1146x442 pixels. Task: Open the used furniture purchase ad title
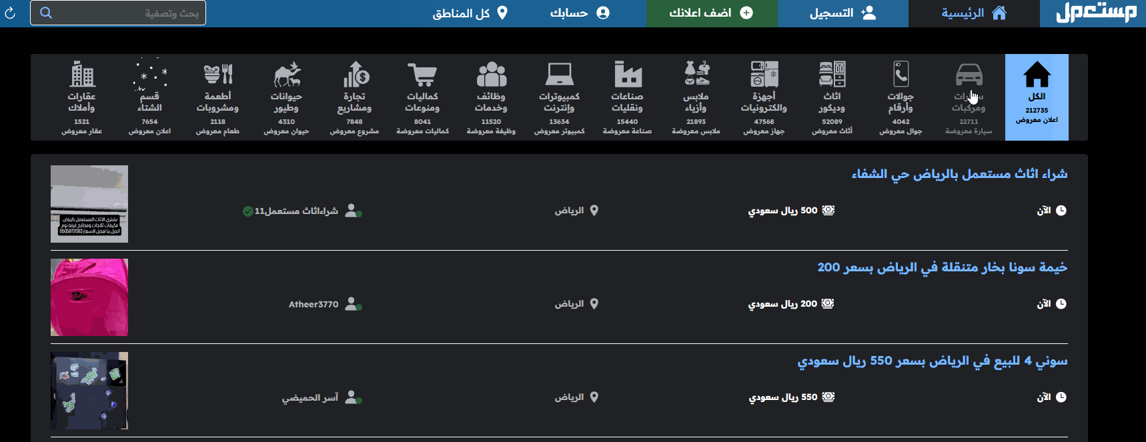(959, 174)
